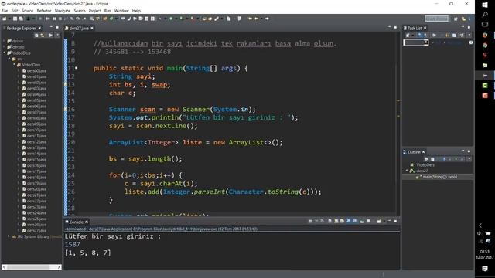Image resolution: width=495 pixels, height=278 pixels.
Task: Maximize the Console view
Action: pyautogui.click(x=395, y=222)
